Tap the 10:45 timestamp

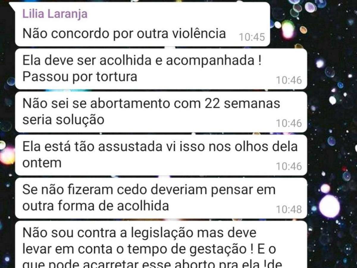(x=252, y=37)
